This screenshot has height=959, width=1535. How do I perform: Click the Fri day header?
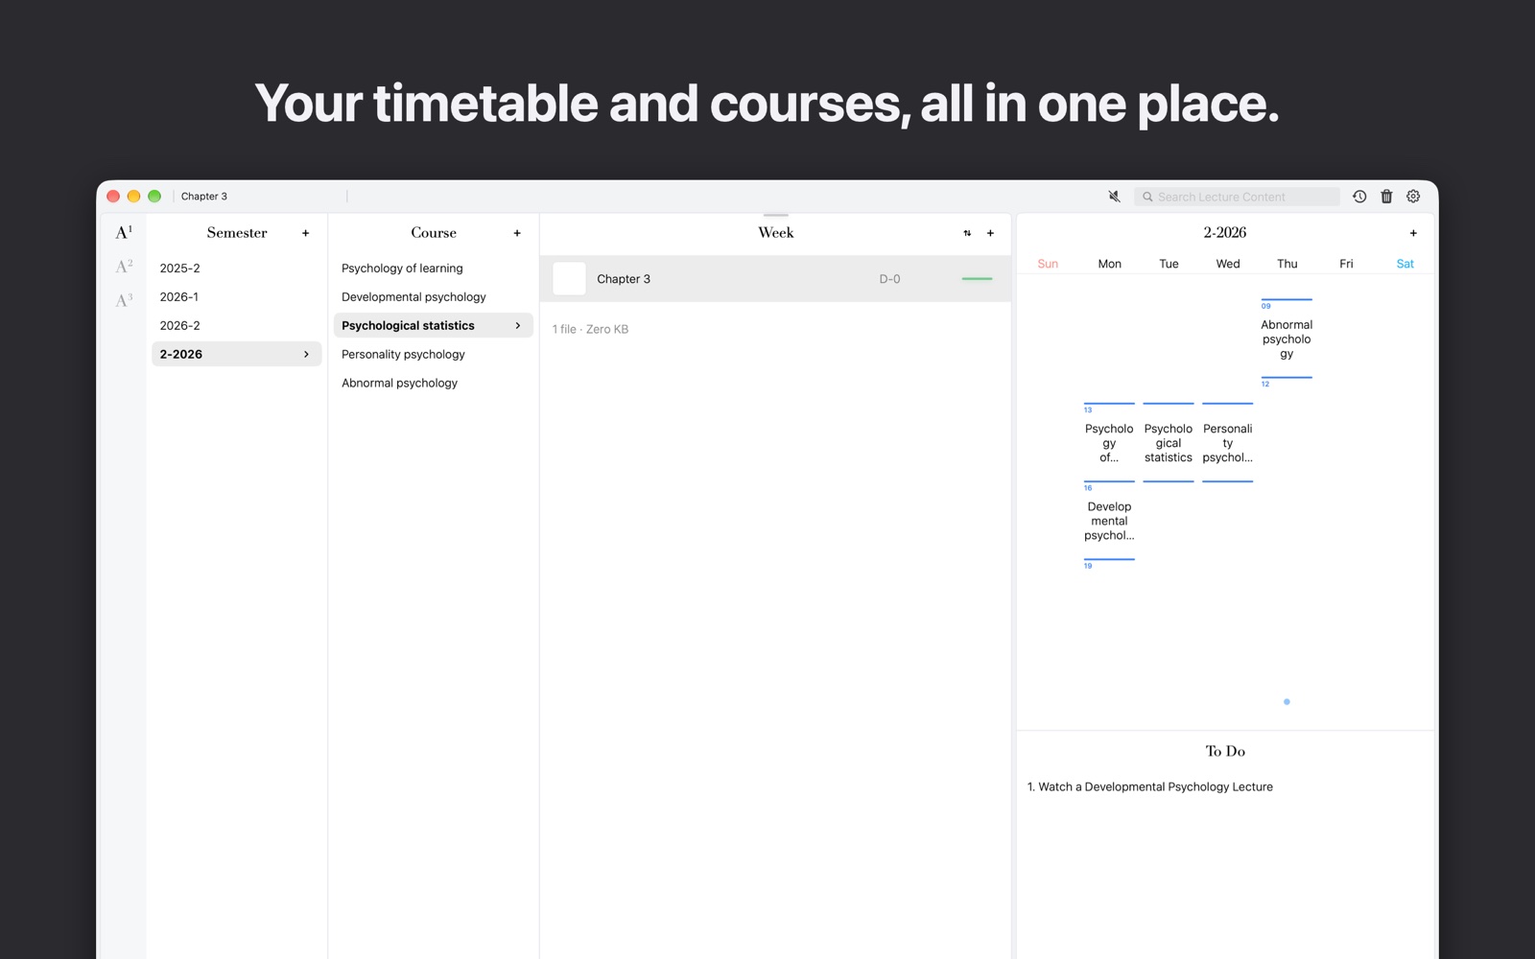1346,264
